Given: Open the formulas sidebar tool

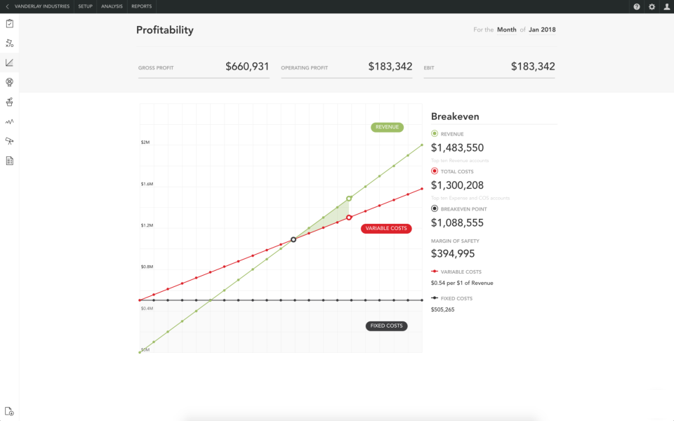Looking at the screenshot, I should 9,43.
